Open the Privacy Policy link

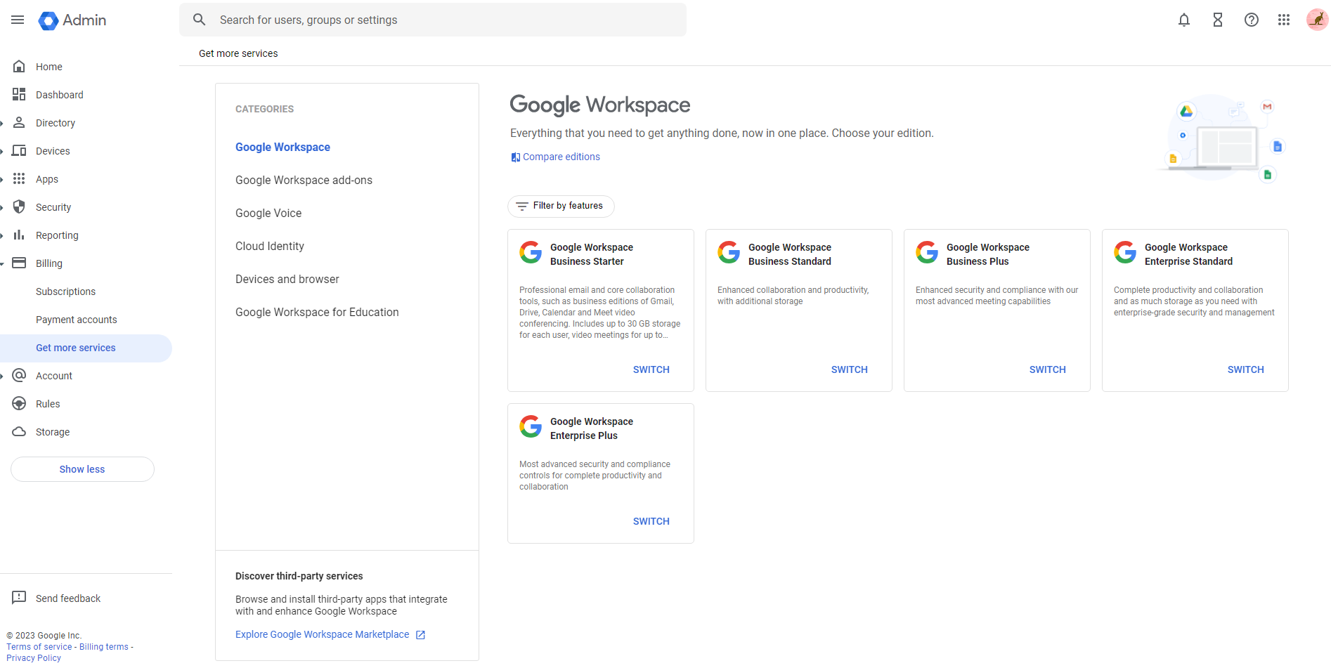(x=34, y=658)
